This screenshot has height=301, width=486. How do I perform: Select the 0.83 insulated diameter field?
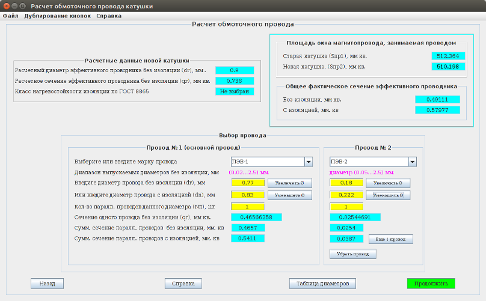tap(248, 195)
